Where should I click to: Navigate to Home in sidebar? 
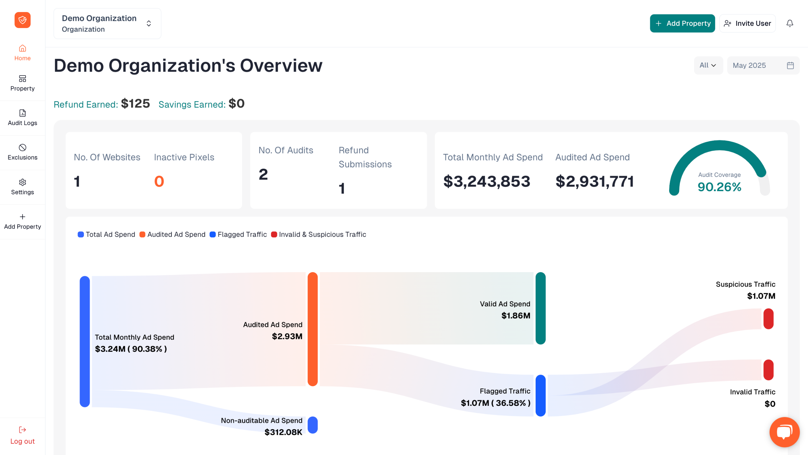pyautogui.click(x=22, y=53)
